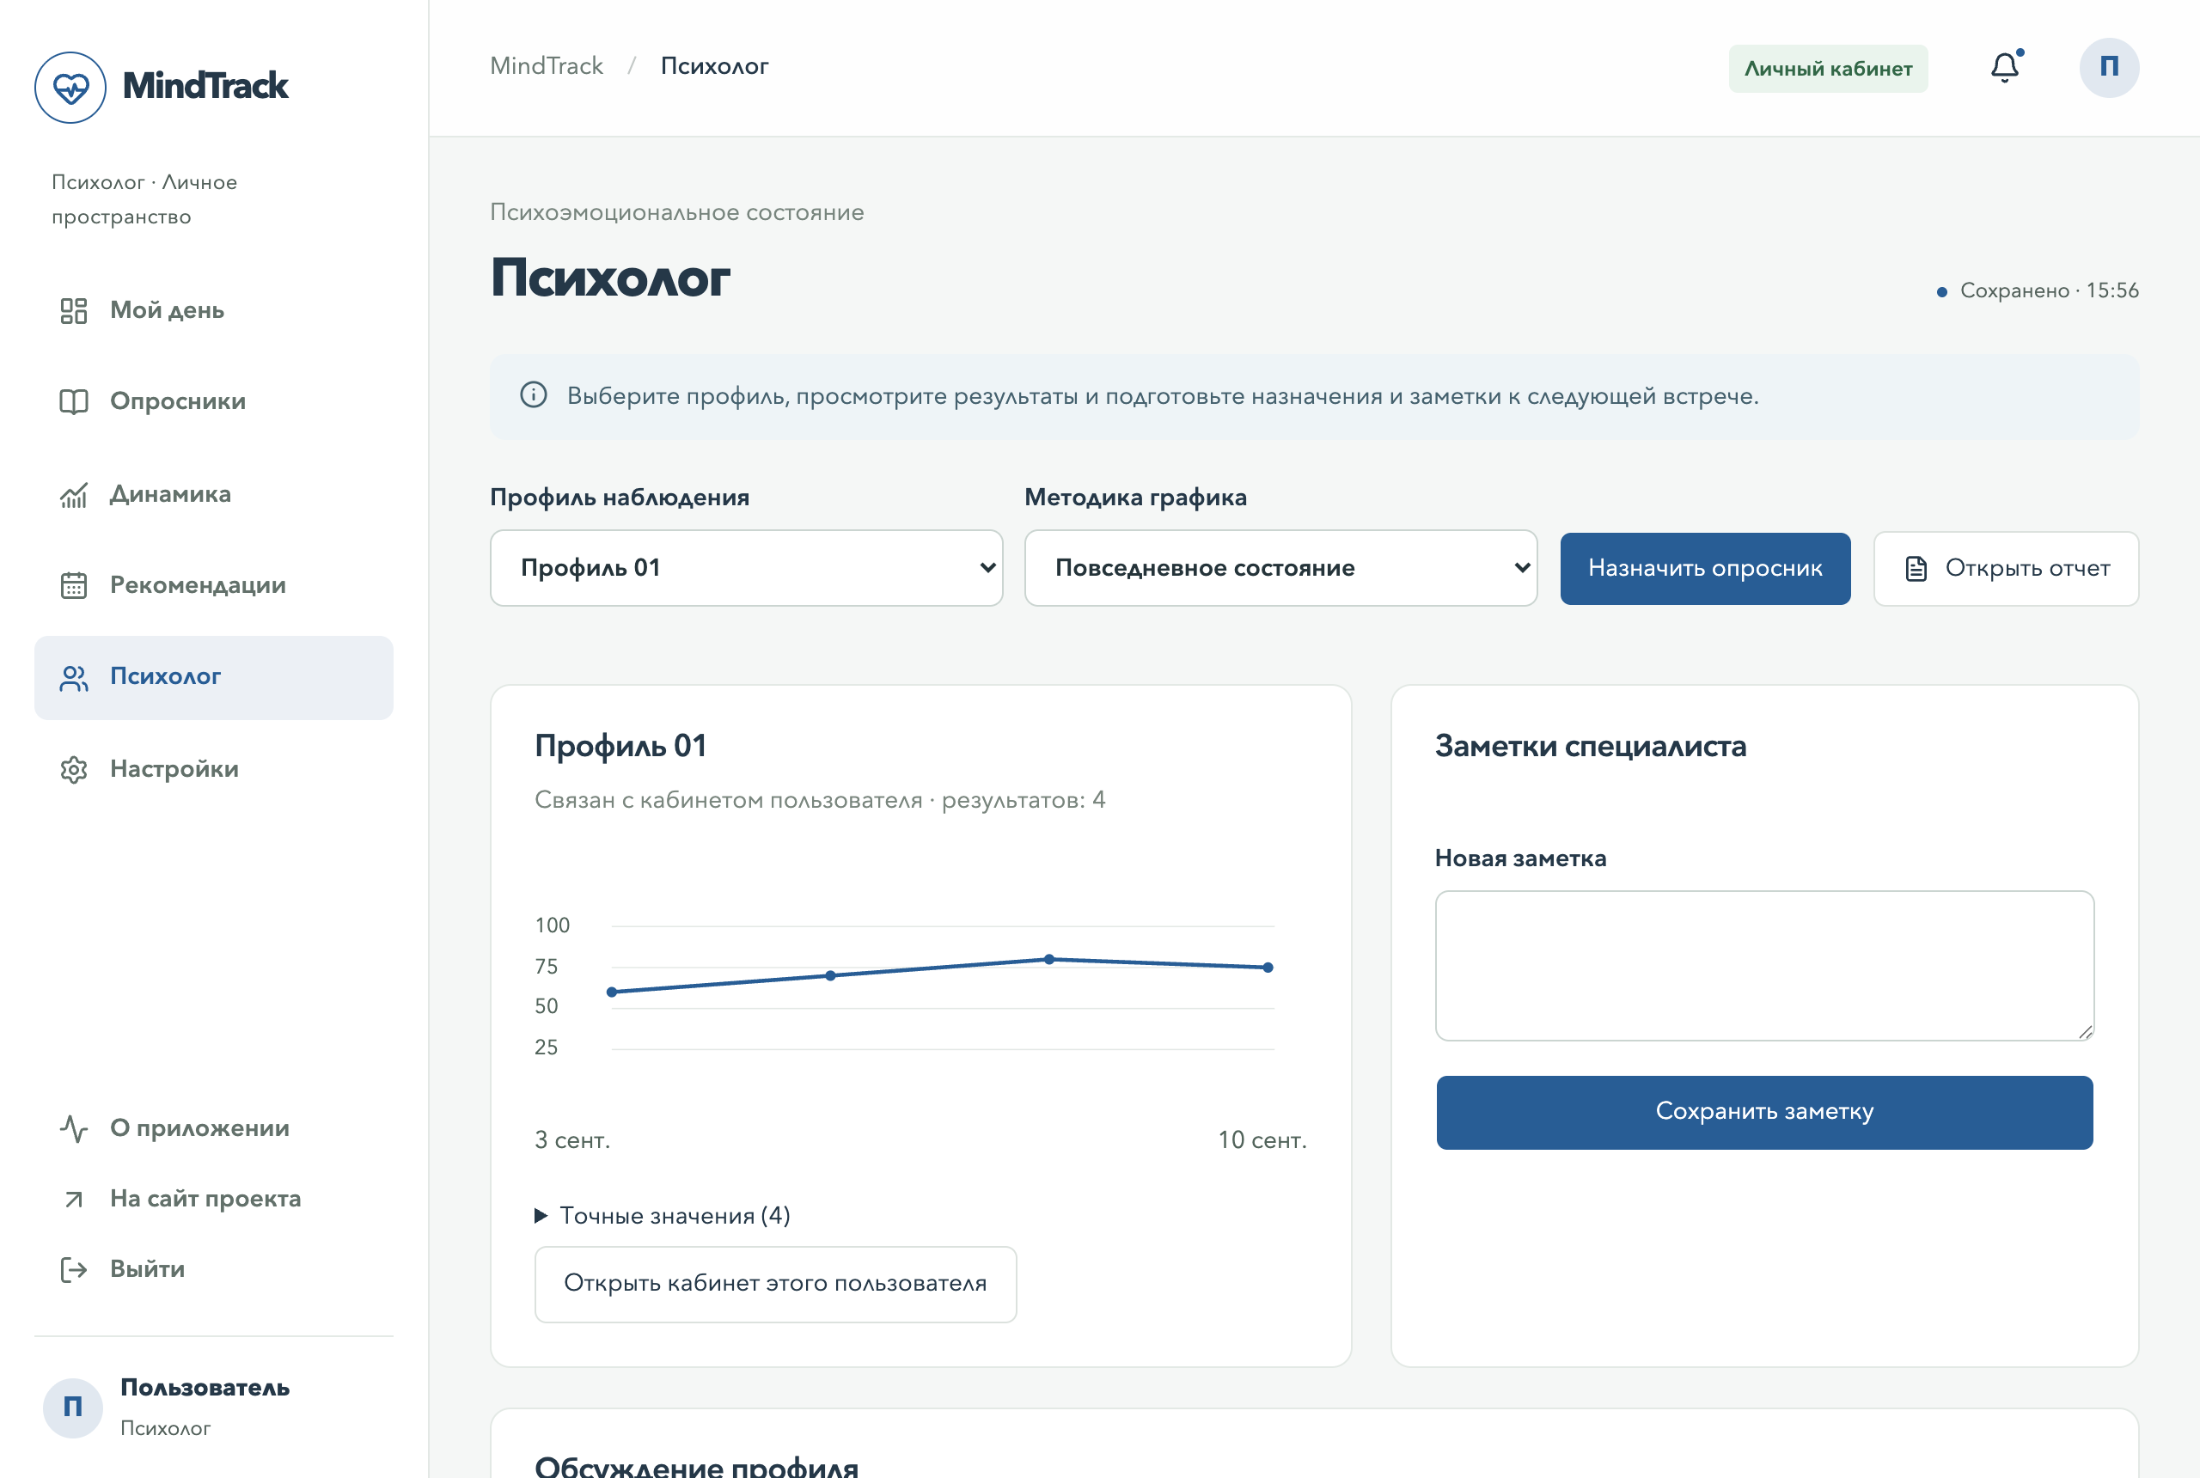This screenshot has height=1478, width=2200.
Task: Click the calendar icon beside Рекомендации
Action: [x=74, y=585]
